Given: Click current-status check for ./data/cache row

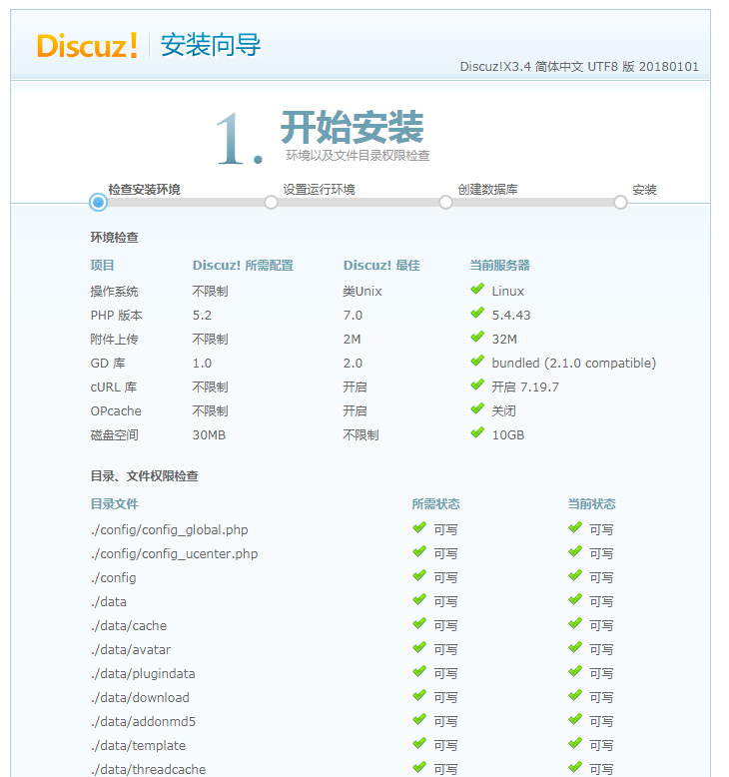Looking at the screenshot, I should click(575, 623).
